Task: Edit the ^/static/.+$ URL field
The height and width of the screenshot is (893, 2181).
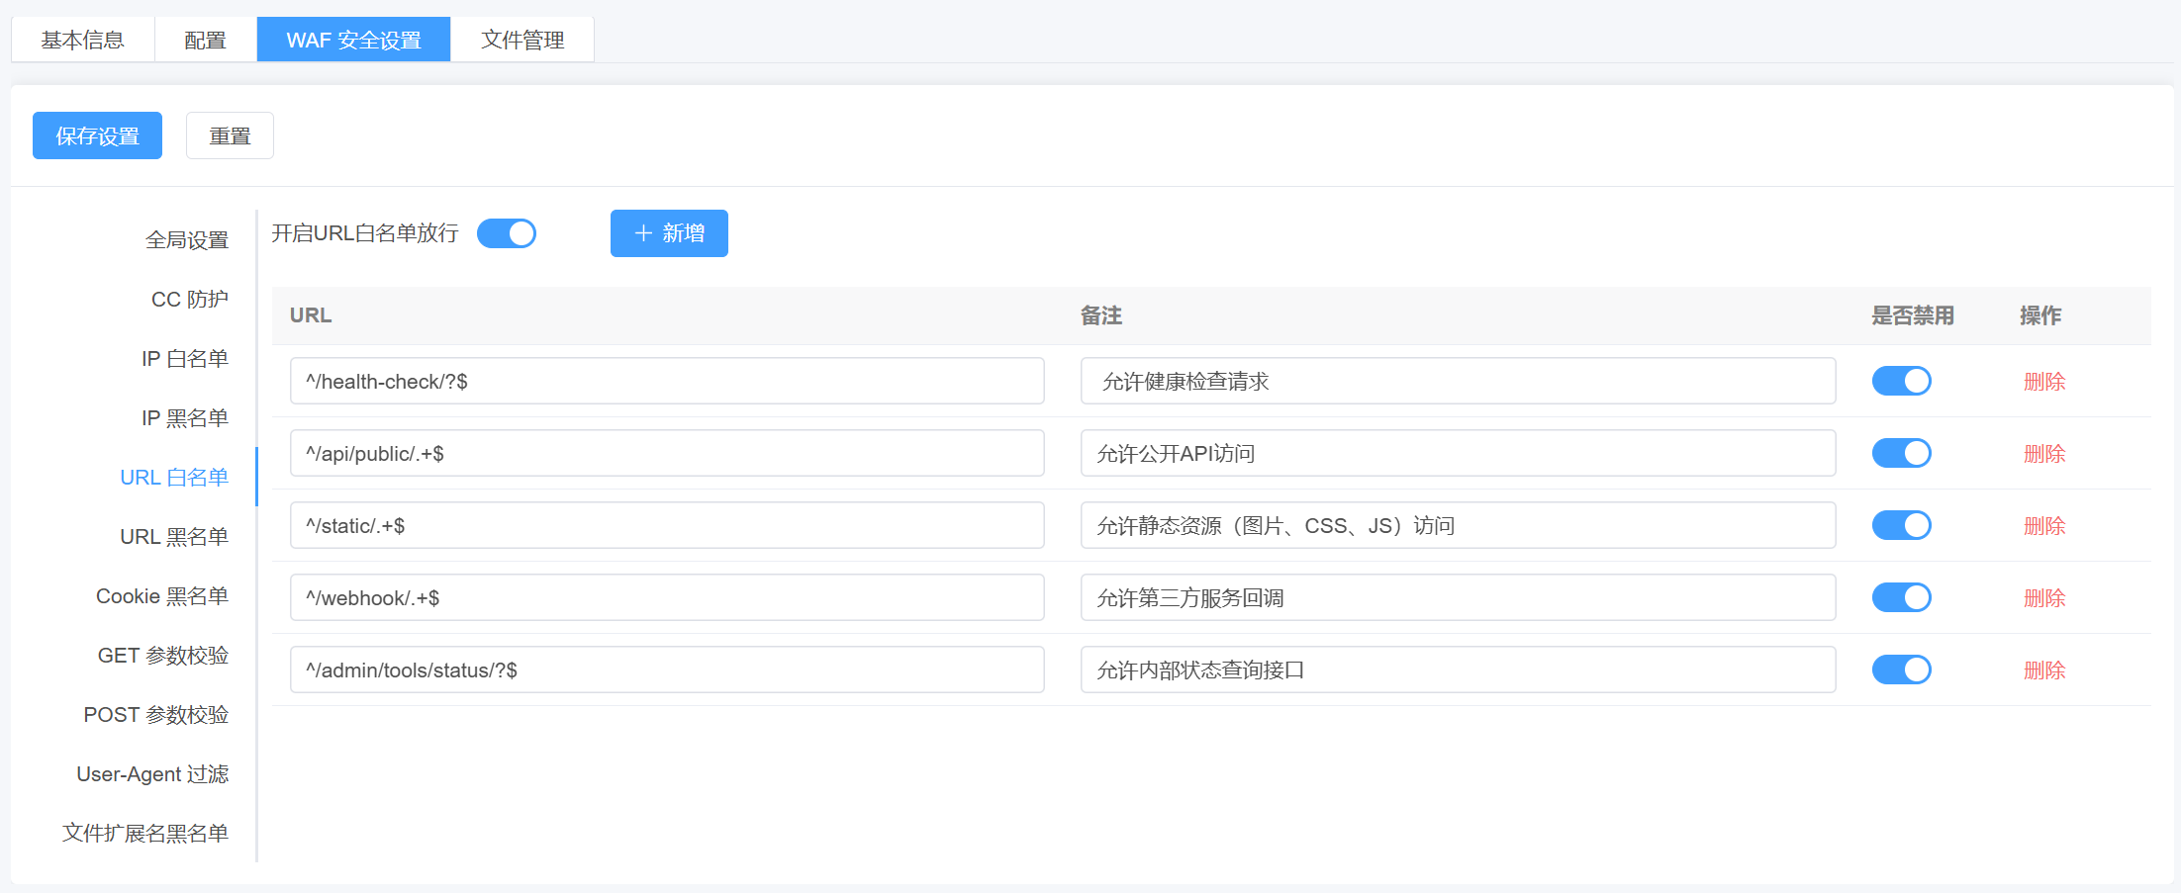Action: (x=667, y=525)
